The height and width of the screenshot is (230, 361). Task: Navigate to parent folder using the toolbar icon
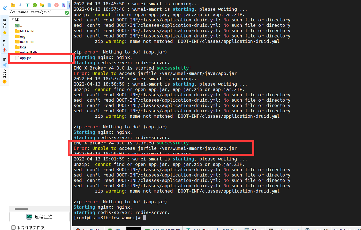(13, 5)
